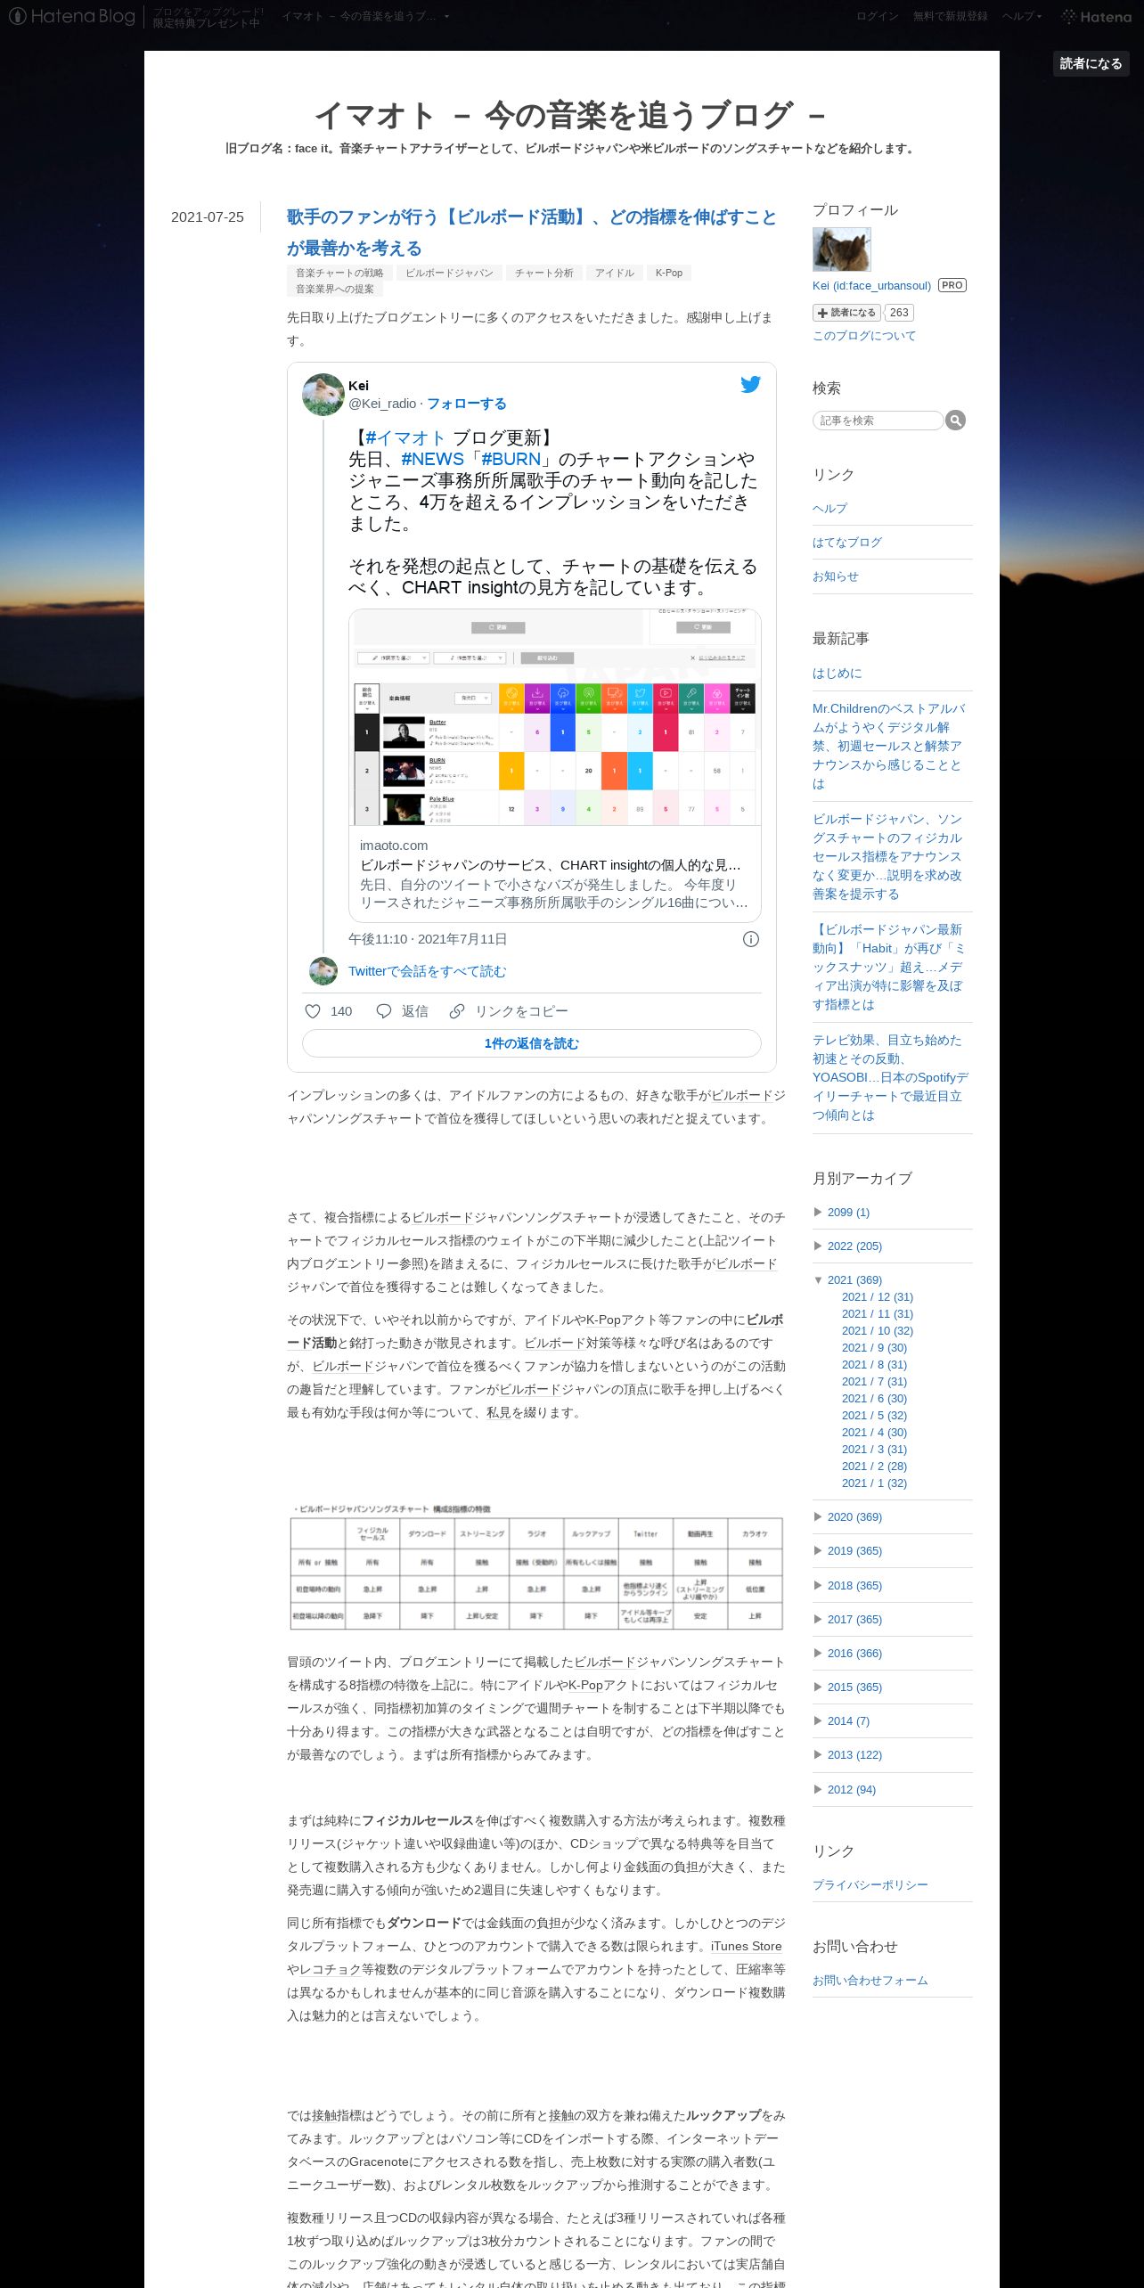Select the 音楽業界への提案 tag

[335, 290]
